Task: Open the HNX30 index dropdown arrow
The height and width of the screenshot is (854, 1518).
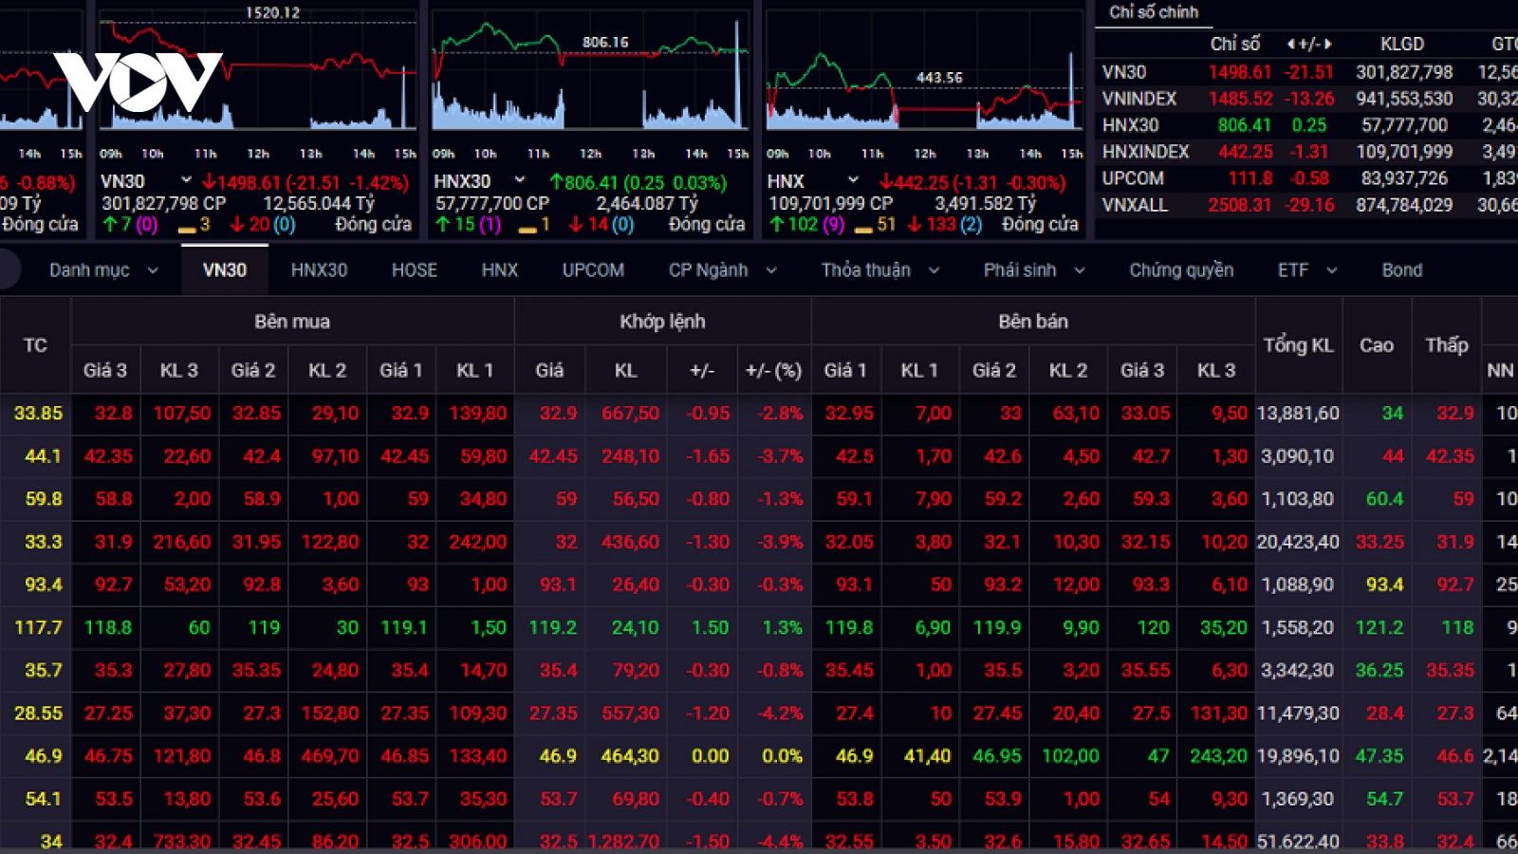Action: point(520,180)
